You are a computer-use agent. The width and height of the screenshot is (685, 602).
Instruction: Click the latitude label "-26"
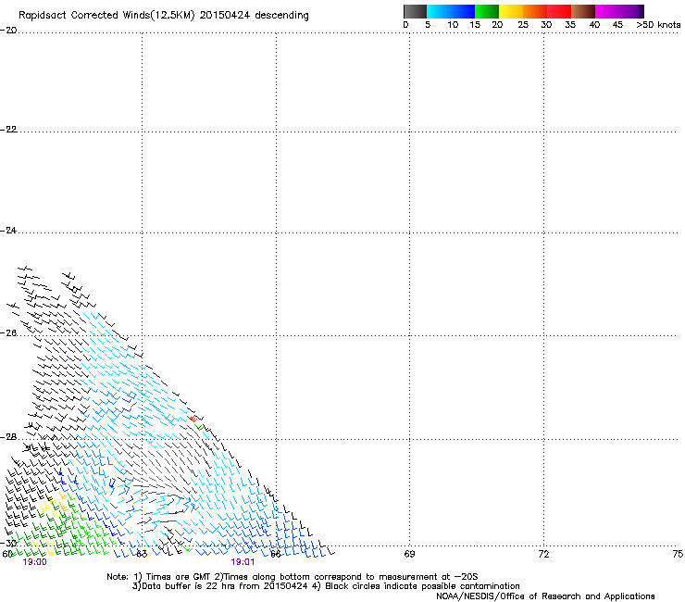(x=8, y=333)
